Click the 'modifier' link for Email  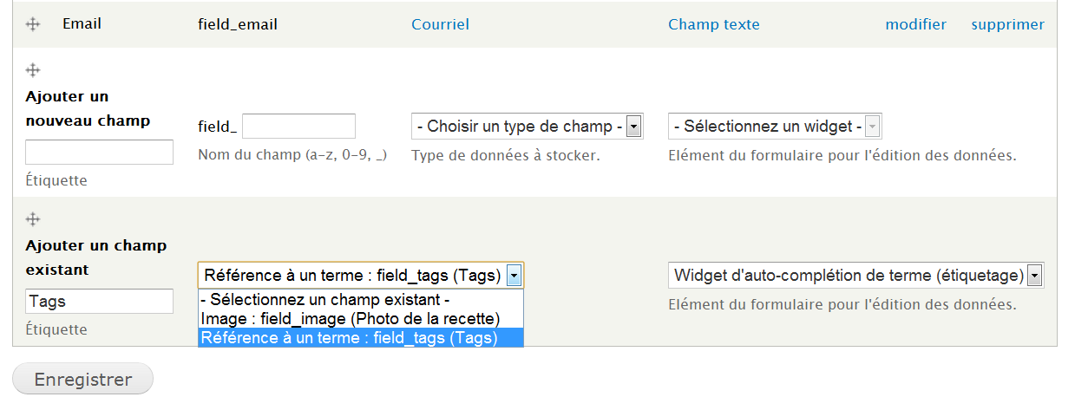[915, 24]
